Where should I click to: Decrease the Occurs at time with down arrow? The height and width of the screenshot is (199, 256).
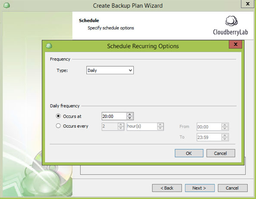(x=130, y=118)
